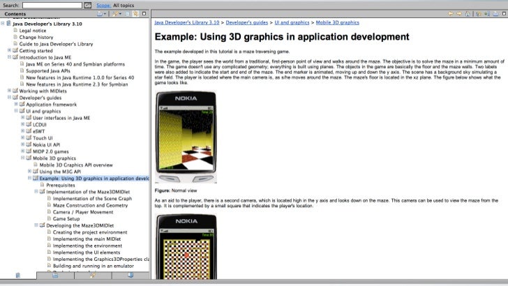508x286 pixels.
Task: Follow Developer's guides breadcrumb link
Action: 247,22
